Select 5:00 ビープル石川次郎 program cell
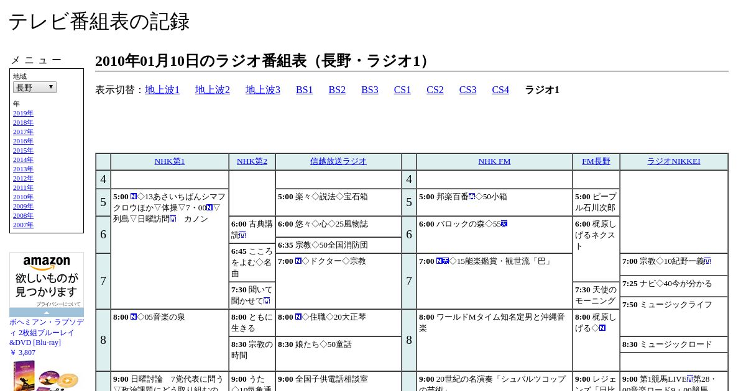The image size is (746, 391). [596, 202]
